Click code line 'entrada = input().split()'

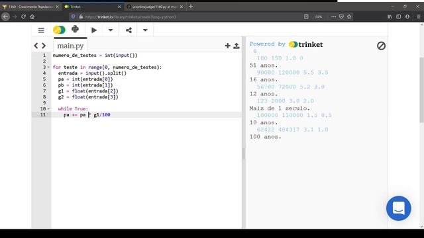pyautogui.click(x=92, y=73)
